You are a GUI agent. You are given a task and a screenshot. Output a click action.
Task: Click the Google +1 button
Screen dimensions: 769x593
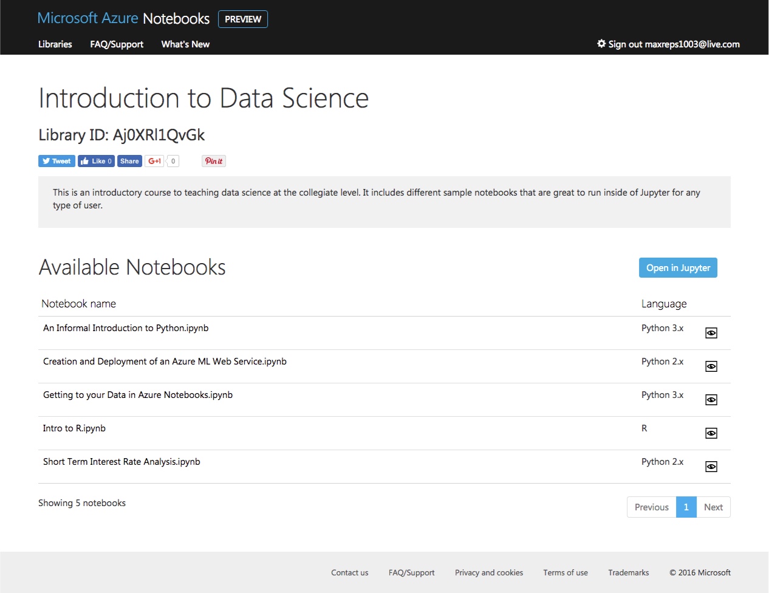pyautogui.click(x=154, y=161)
